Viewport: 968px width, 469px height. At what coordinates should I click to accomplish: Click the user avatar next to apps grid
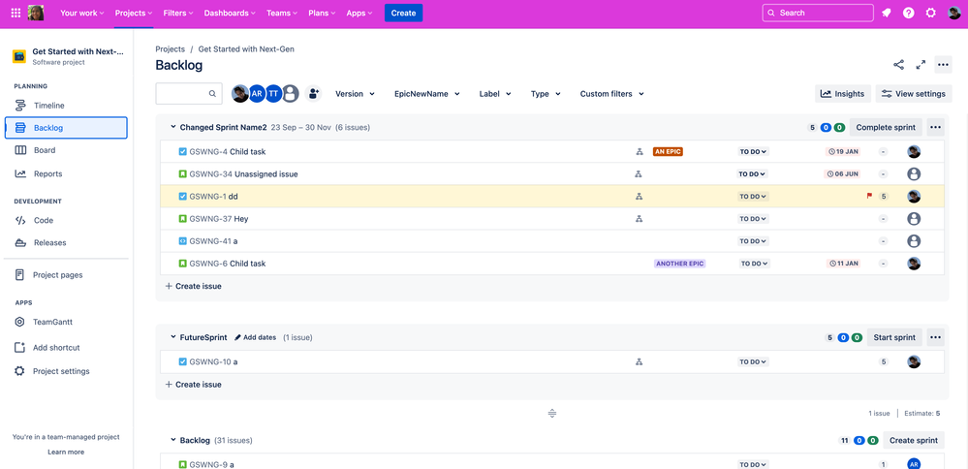click(36, 13)
